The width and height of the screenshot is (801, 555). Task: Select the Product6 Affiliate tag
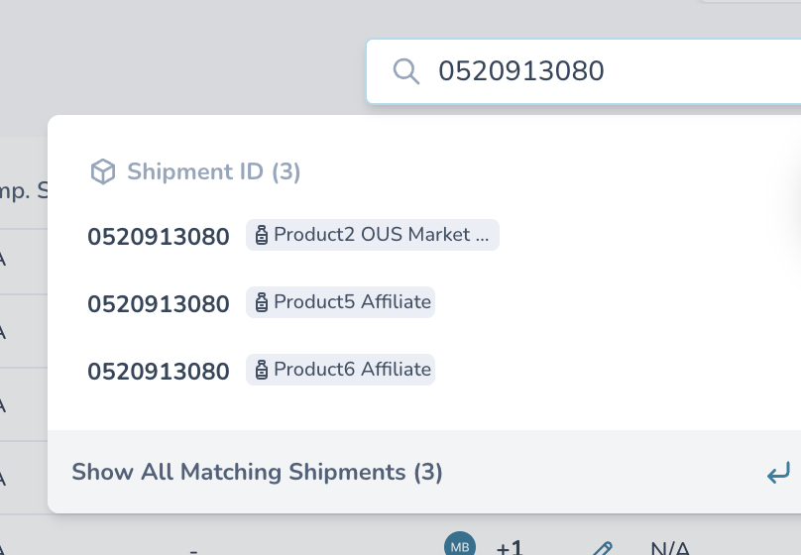pos(340,370)
